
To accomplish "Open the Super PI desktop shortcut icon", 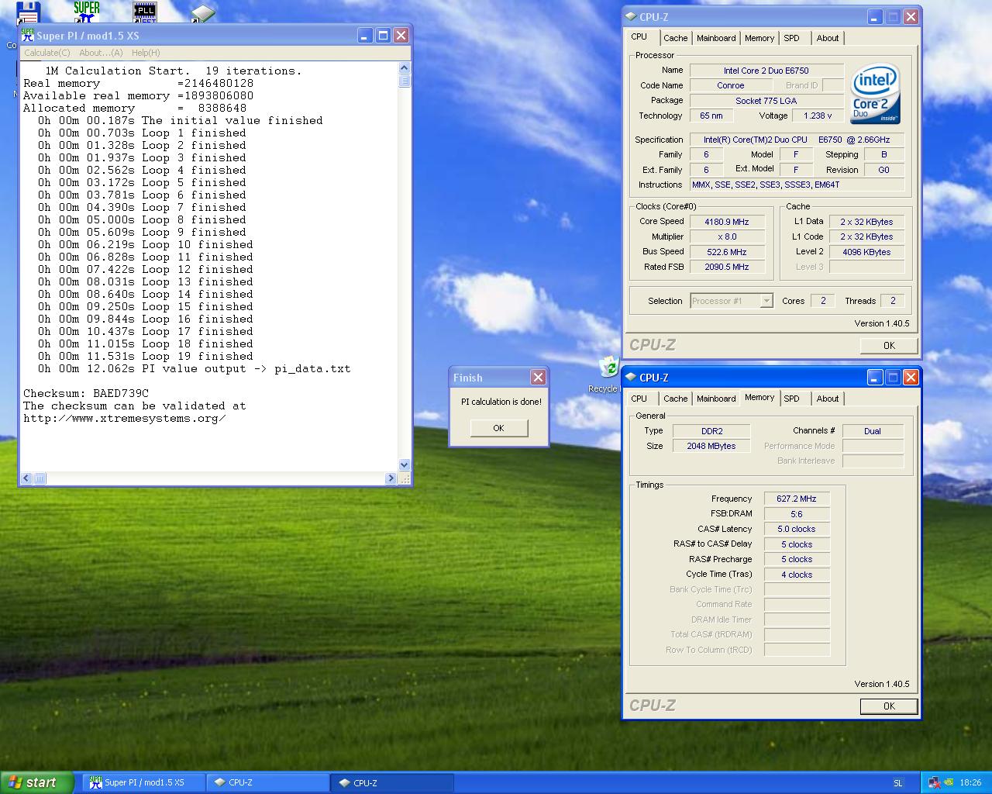I will (x=87, y=11).
